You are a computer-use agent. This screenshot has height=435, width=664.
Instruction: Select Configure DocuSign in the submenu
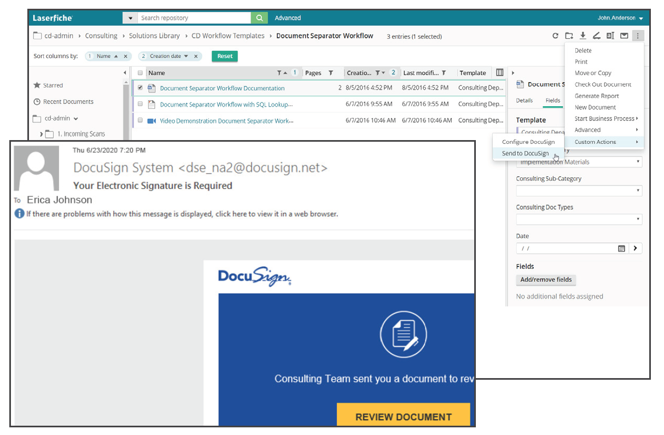[528, 142]
